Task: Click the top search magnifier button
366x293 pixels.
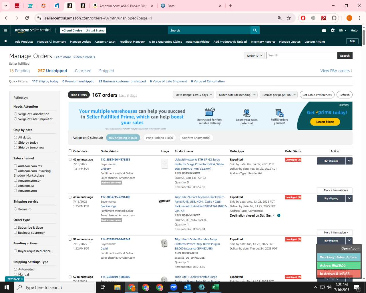Action: (x=255, y=30)
